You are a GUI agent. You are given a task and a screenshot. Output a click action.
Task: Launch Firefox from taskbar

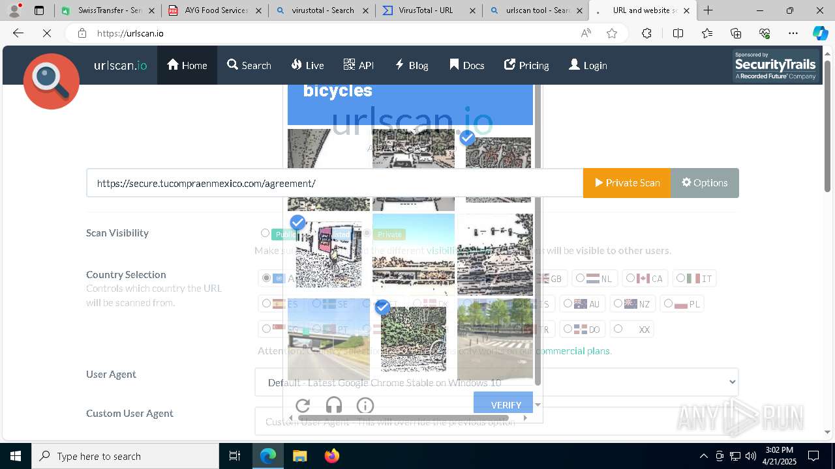point(332,456)
